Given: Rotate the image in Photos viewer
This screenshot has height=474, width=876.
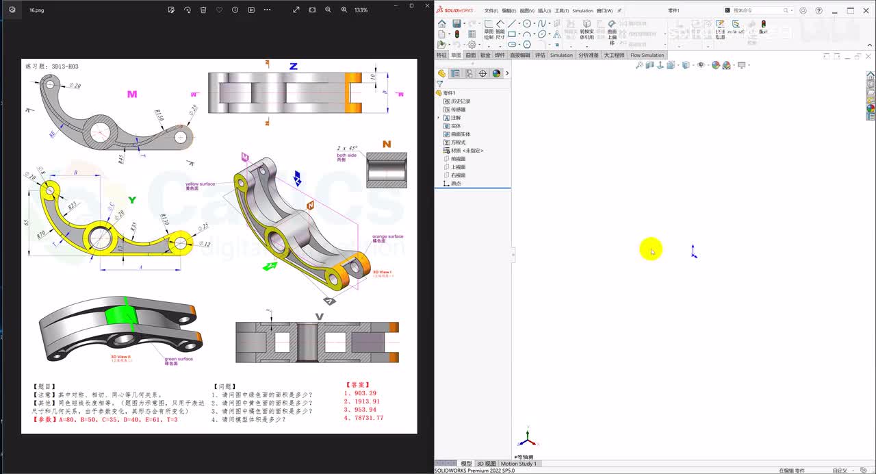Looking at the screenshot, I should point(187,10).
